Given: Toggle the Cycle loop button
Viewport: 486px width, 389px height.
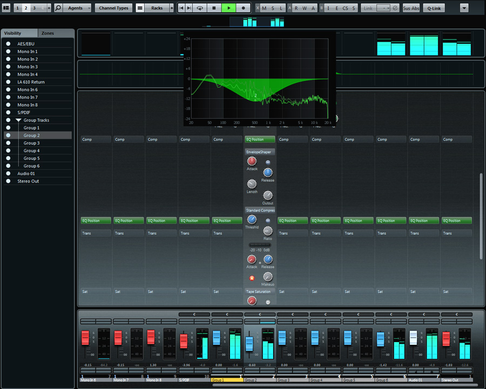Looking at the screenshot, I should coord(200,8).
